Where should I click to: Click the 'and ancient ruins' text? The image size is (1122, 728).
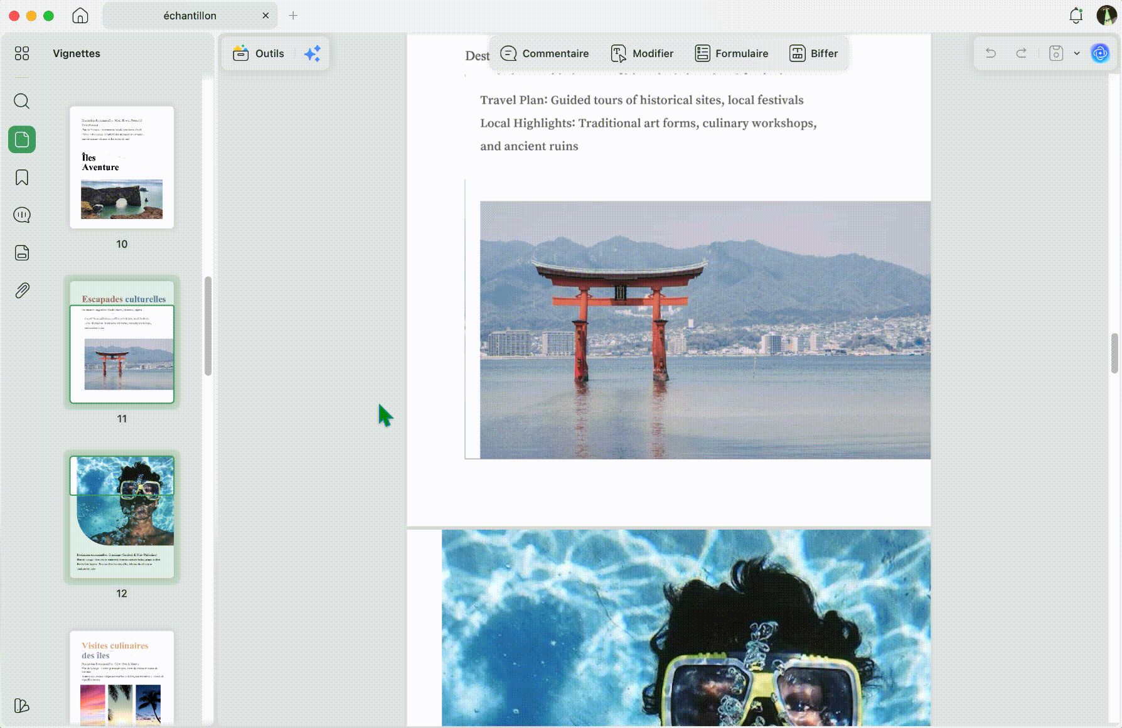(x=529, y=146)
